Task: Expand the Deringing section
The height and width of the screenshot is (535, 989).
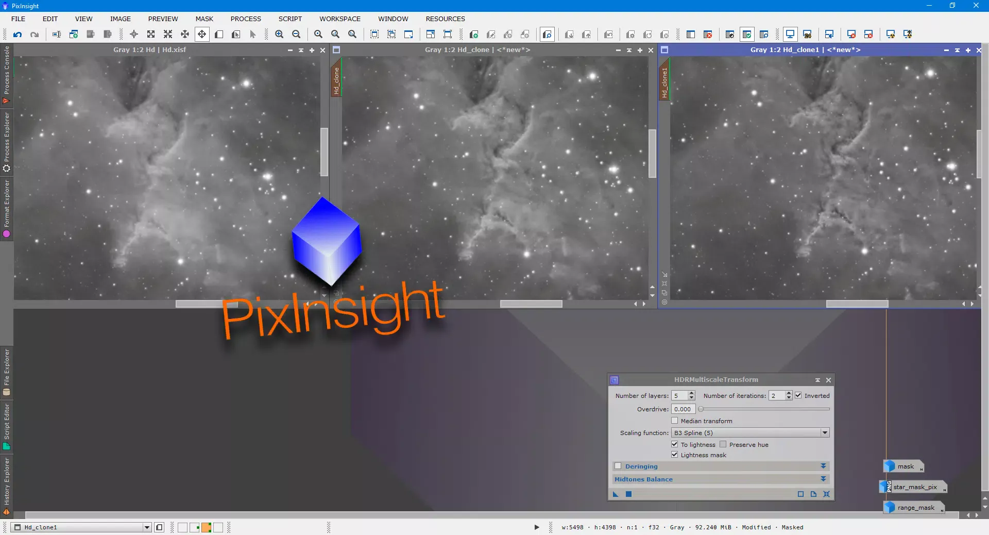Action: coord(823,466)
